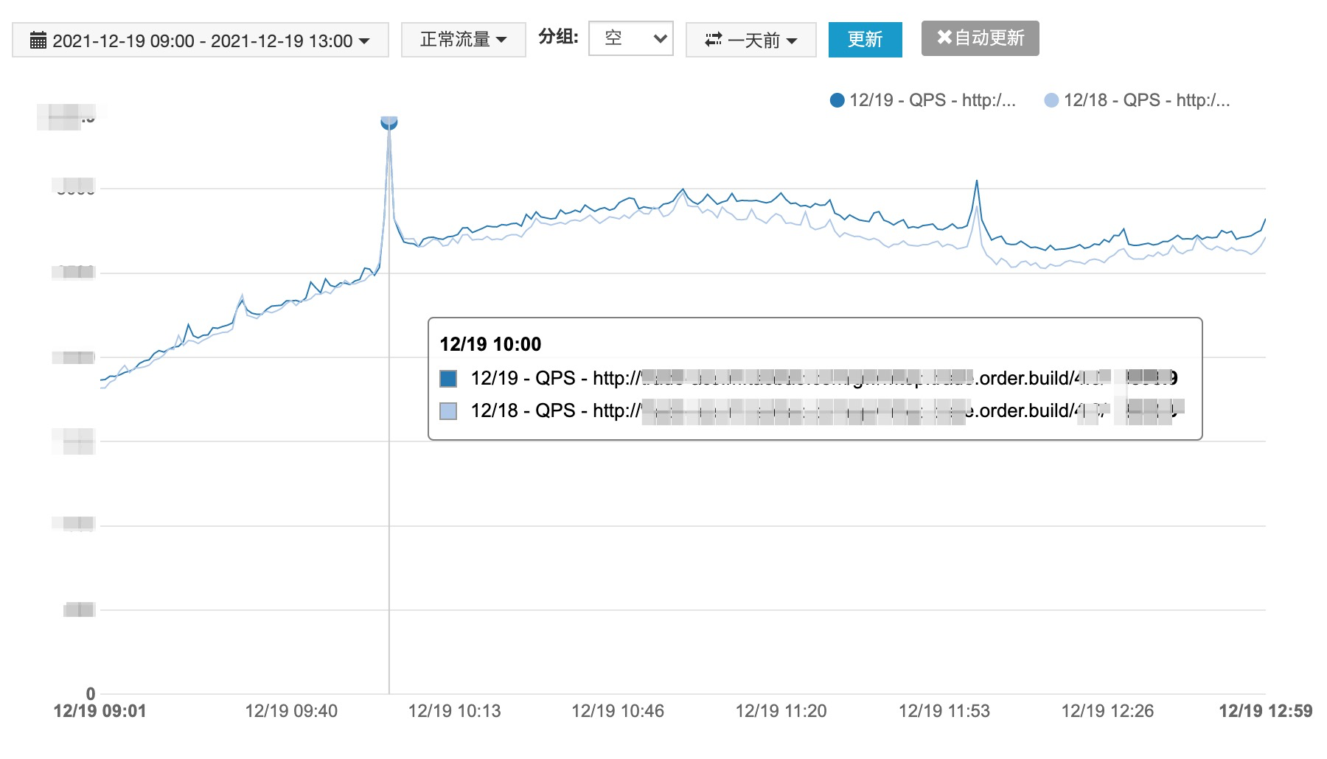
Task: Expand the date range selector arrow
Action: click(x=364, y=41)
